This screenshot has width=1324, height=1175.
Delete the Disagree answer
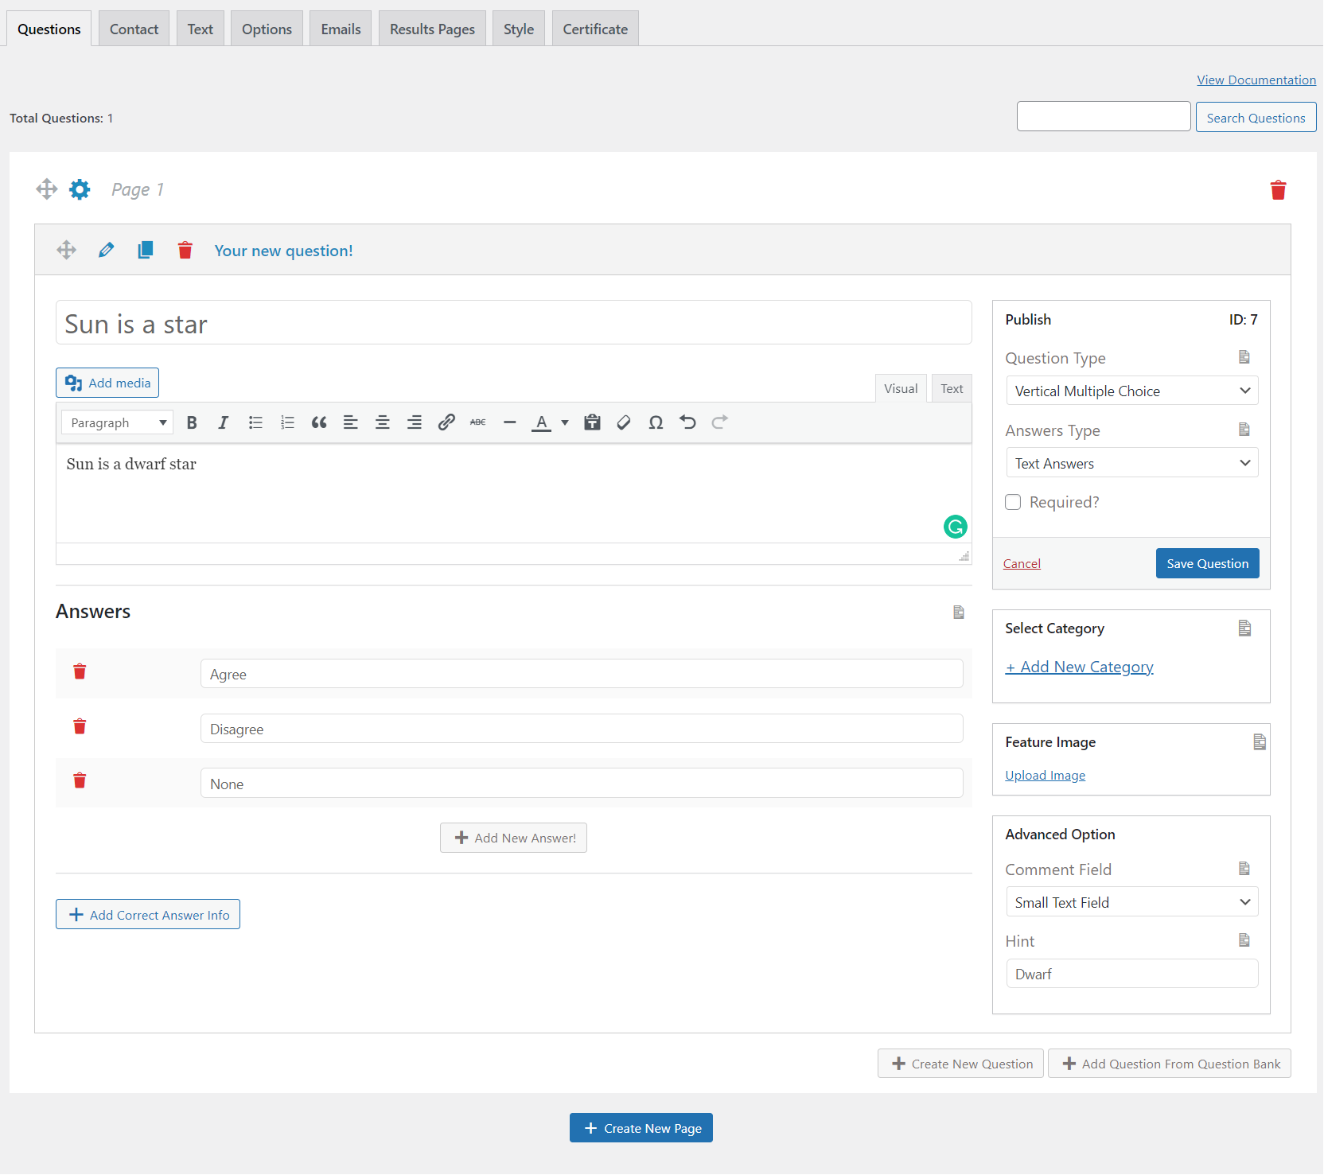coord(80,726)
